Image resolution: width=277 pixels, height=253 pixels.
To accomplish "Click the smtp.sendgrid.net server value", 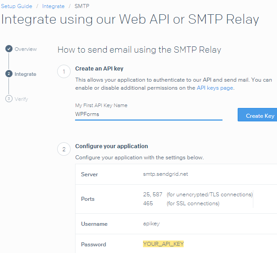I will [165, 174].
